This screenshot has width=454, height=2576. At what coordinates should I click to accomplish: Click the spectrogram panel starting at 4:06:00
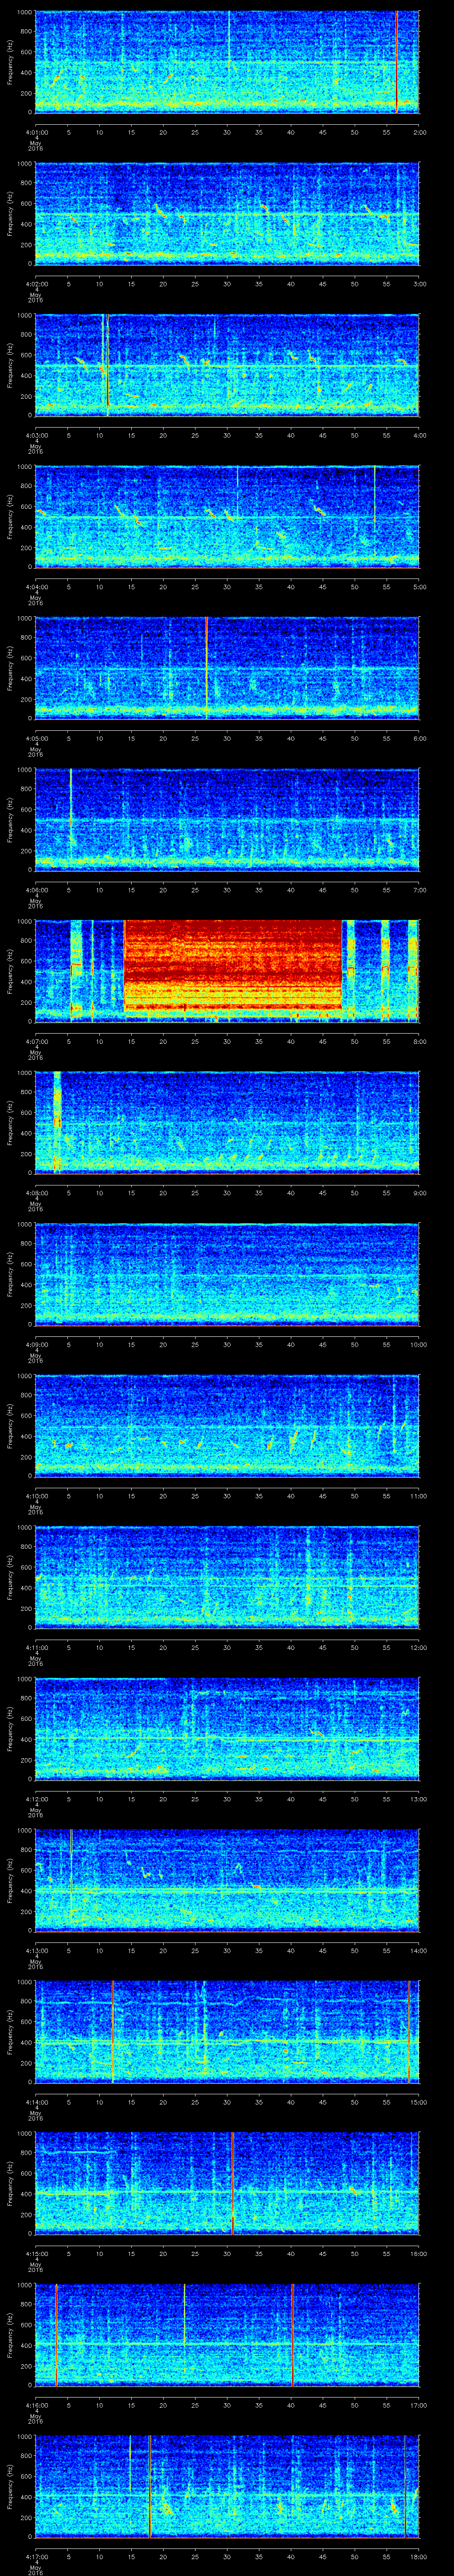[227, 819]
